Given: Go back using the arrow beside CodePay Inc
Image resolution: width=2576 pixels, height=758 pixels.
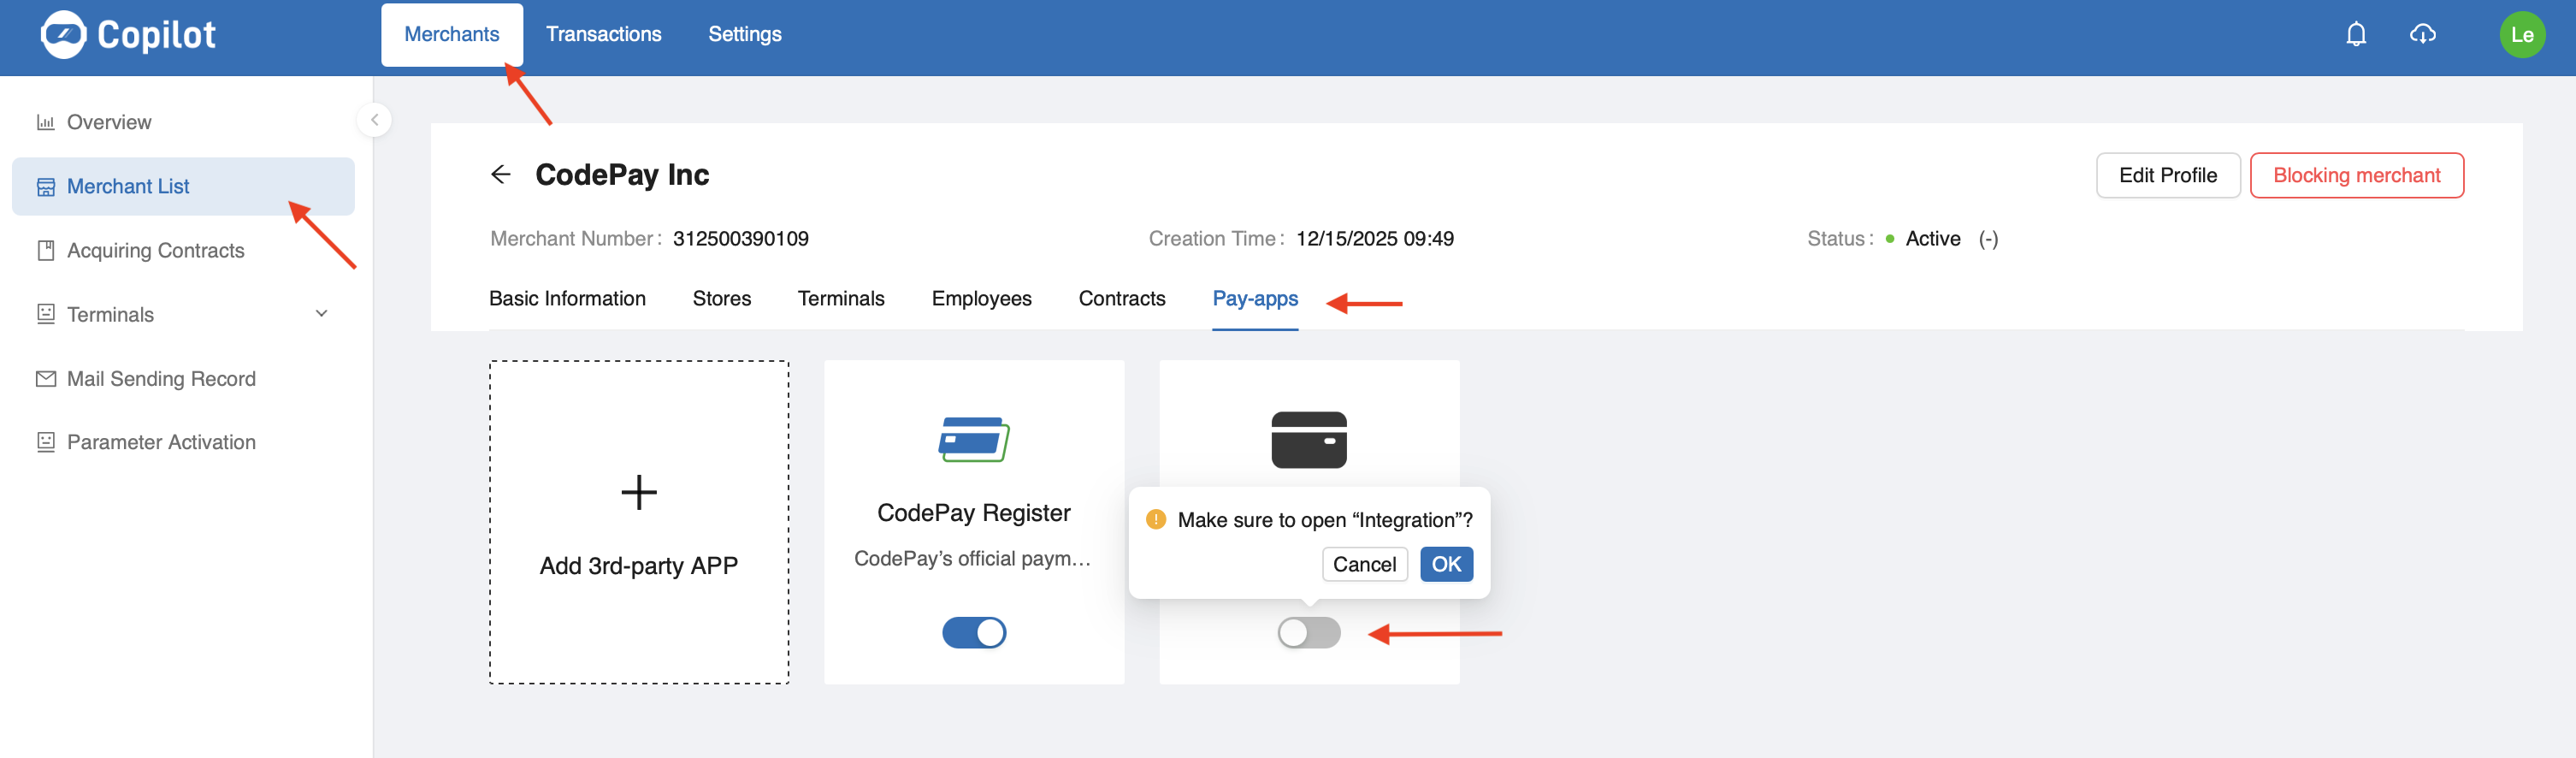Looking at the screenshot, I should 501,175.
